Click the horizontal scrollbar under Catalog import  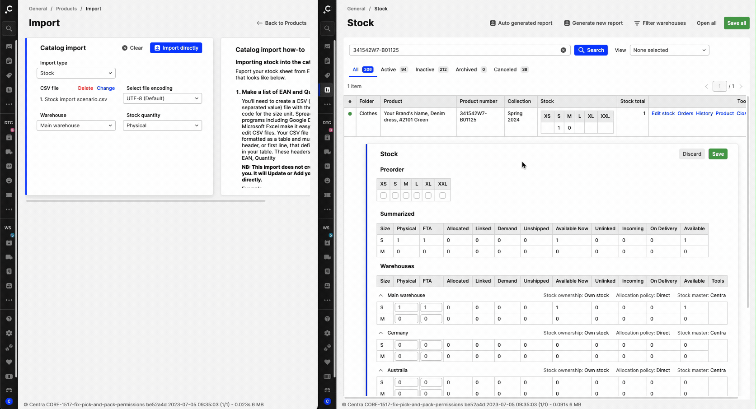click(x=146, y=201)
